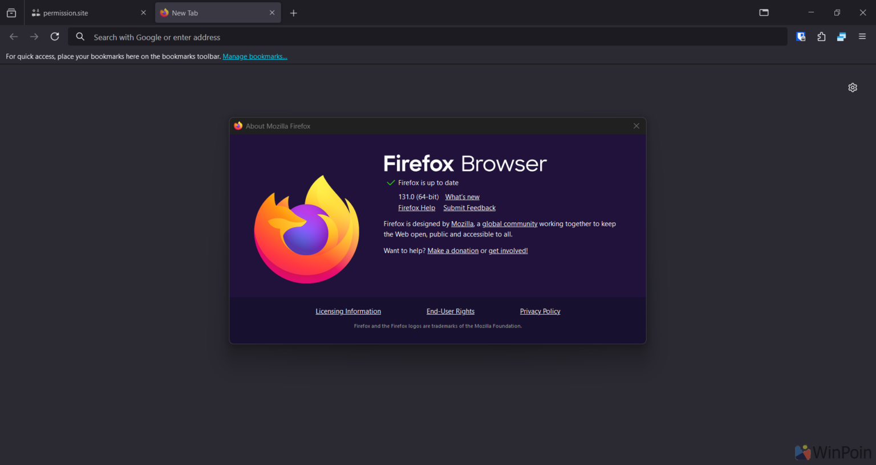Switch to the permission.site tab
This screenshot has height=465, width=876.
coord(88,13)
